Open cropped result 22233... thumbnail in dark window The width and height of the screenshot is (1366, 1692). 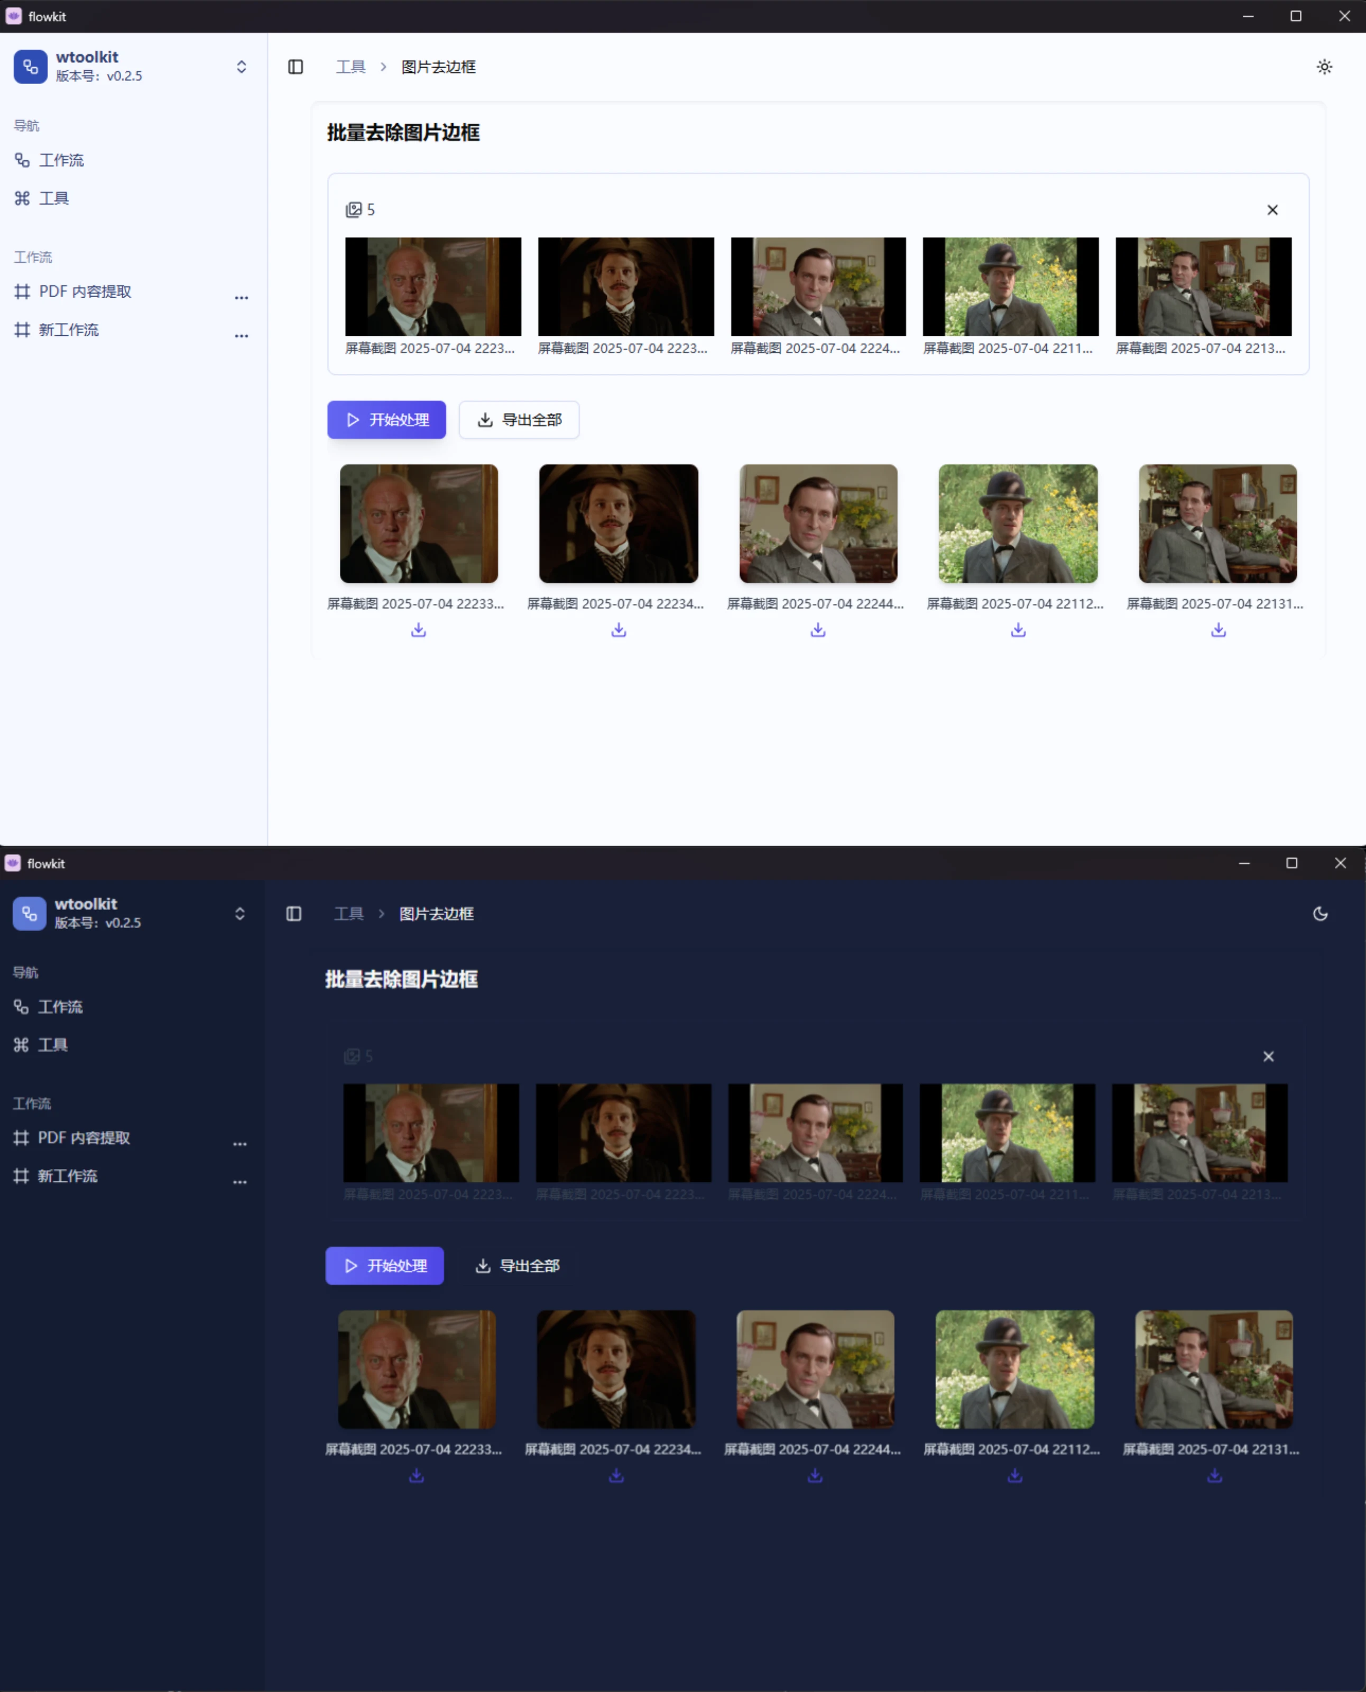pos(417,1369)
